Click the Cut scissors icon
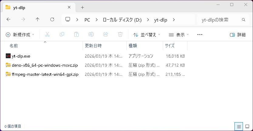253x131 pixels. click(47, 35)
